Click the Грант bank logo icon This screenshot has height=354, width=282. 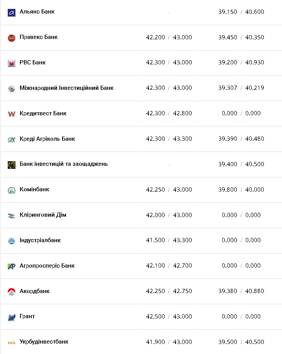point(11,317)
